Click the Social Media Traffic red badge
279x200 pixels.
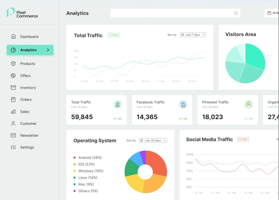tap(243, 139)
